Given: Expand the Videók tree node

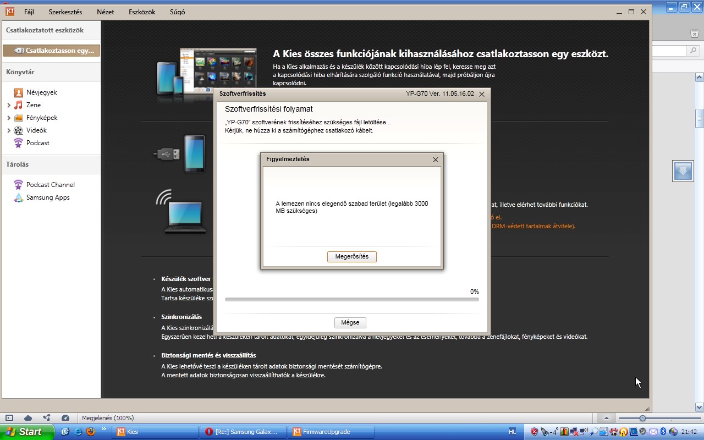Looking at the screenshot, I should 9,130.
